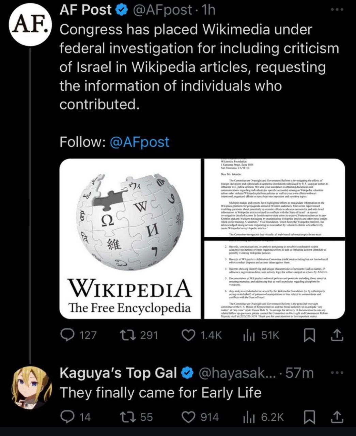Open the @AFpost handle in header
The width and height of the screenshot is (356, 436).
point(162,10)
